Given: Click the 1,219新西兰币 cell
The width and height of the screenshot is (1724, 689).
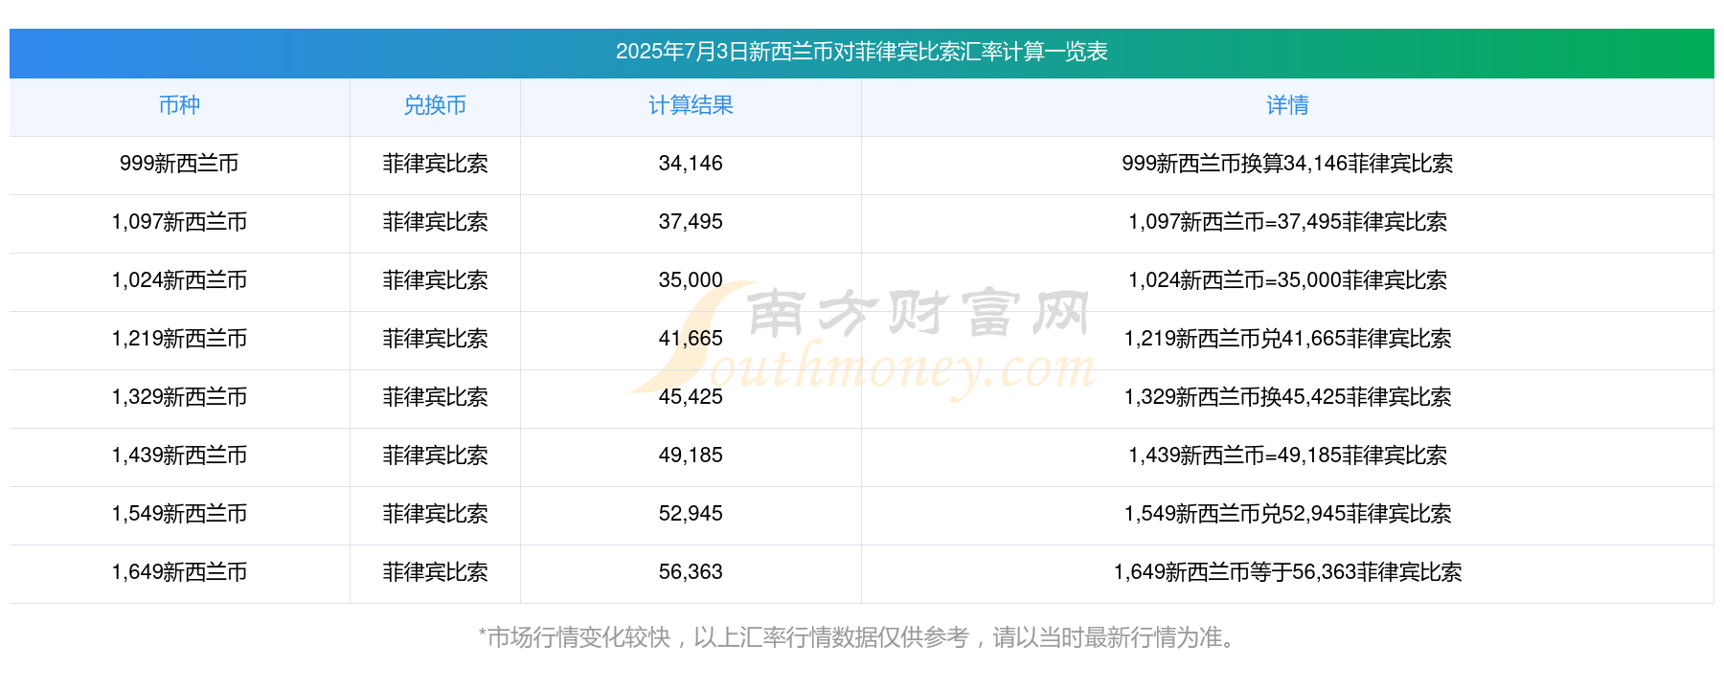Looking at the screenshot, I should point(179,339).
